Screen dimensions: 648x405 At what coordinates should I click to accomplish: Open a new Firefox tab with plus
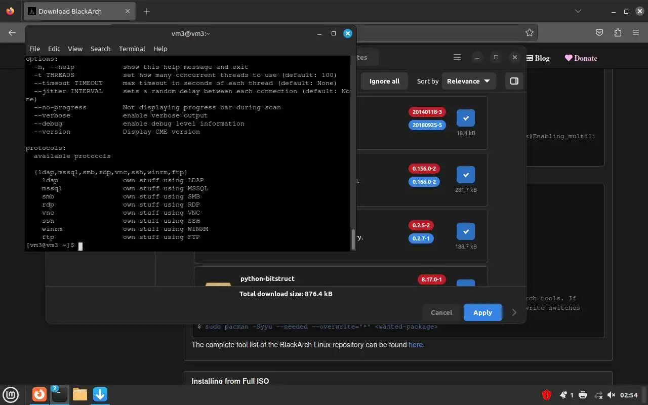[x=147, y=11]
